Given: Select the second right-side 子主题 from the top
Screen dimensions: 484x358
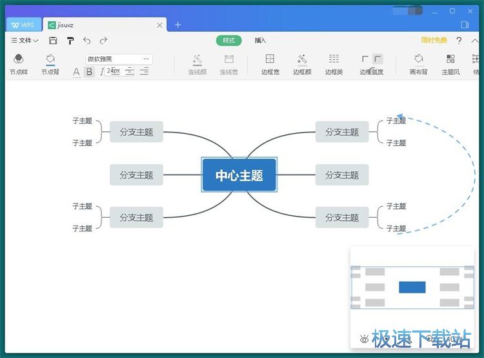Looking at the screenshot, I should [x=396, y=143].
